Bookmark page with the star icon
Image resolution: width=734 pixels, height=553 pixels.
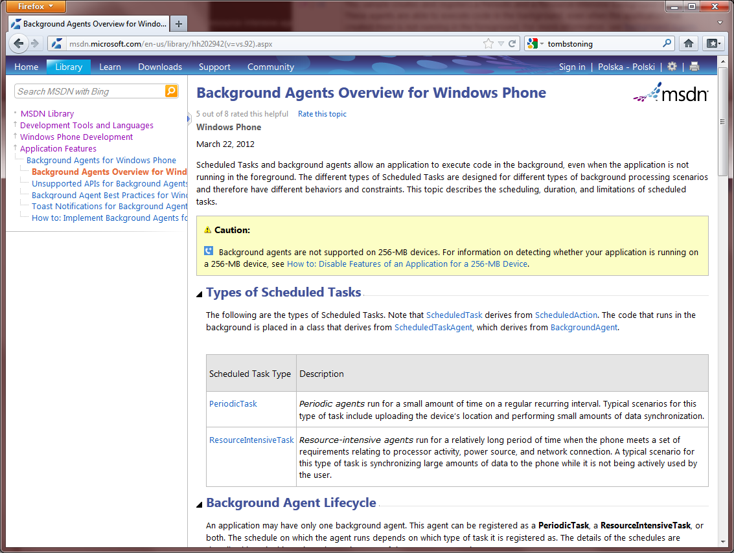pos(488,43)
